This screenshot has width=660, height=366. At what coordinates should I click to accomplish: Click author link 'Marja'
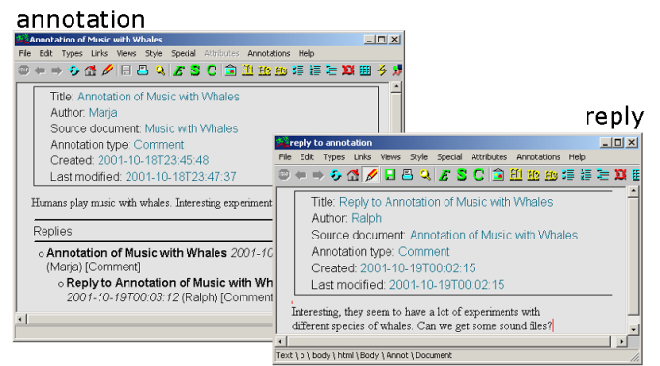click(103, 113)
